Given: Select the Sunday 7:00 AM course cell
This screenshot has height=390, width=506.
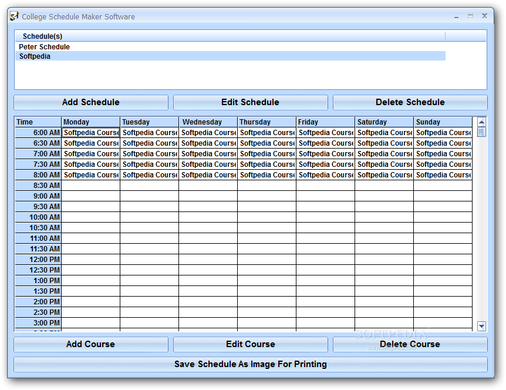Looking at the screenshot, I should [x=443, y=154].
